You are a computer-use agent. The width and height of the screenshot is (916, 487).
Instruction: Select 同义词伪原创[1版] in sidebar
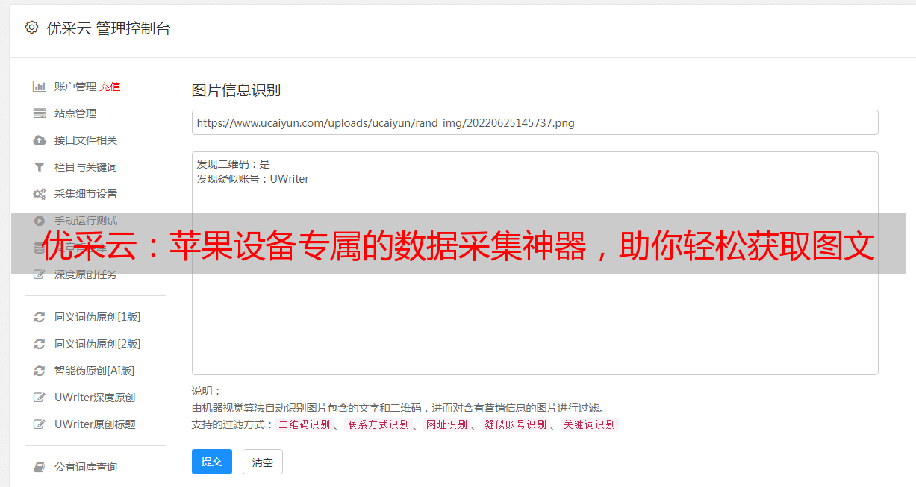tap(98, 317)
